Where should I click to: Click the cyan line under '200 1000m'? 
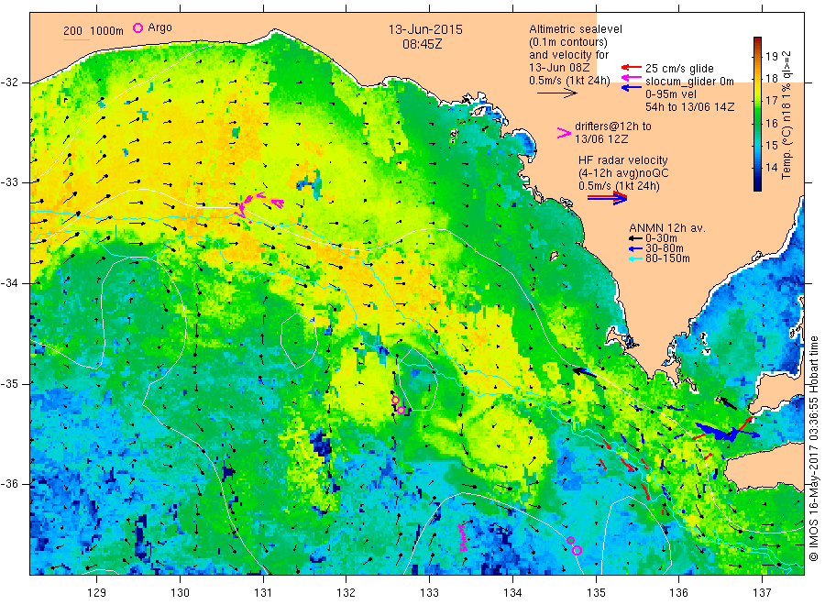pos(76,38)
